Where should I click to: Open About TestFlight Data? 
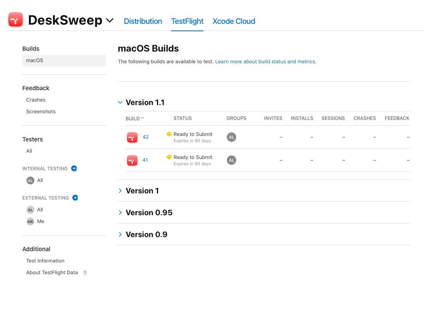tap(52, 272)
